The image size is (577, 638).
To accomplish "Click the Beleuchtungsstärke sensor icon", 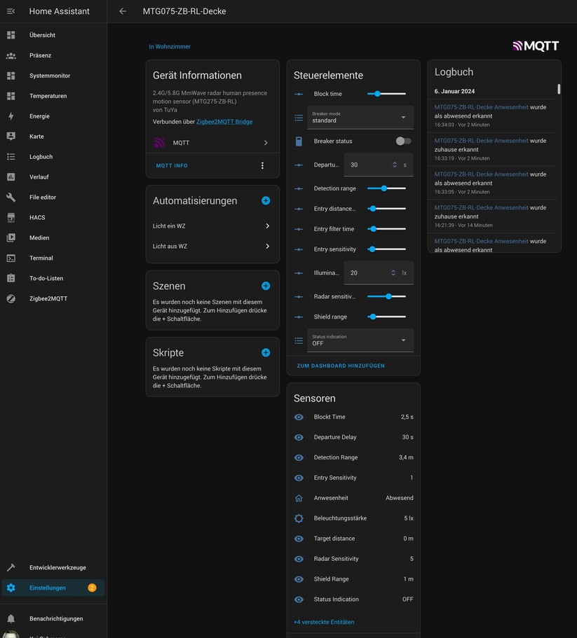I will pyautogui.click(x=299, y=518).
